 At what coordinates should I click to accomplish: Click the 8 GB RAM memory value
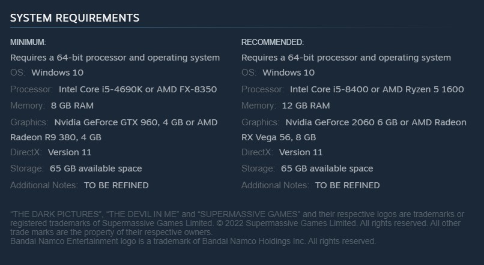[x=72, y=106]
